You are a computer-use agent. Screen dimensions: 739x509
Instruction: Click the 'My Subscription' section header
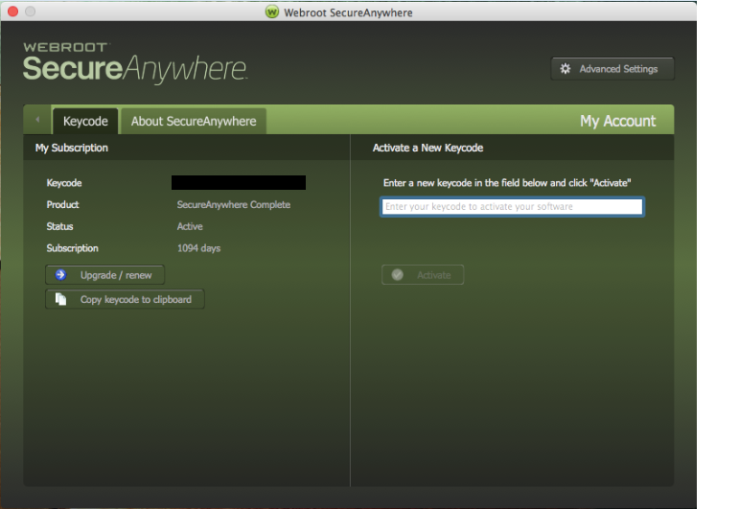[72, 148]
